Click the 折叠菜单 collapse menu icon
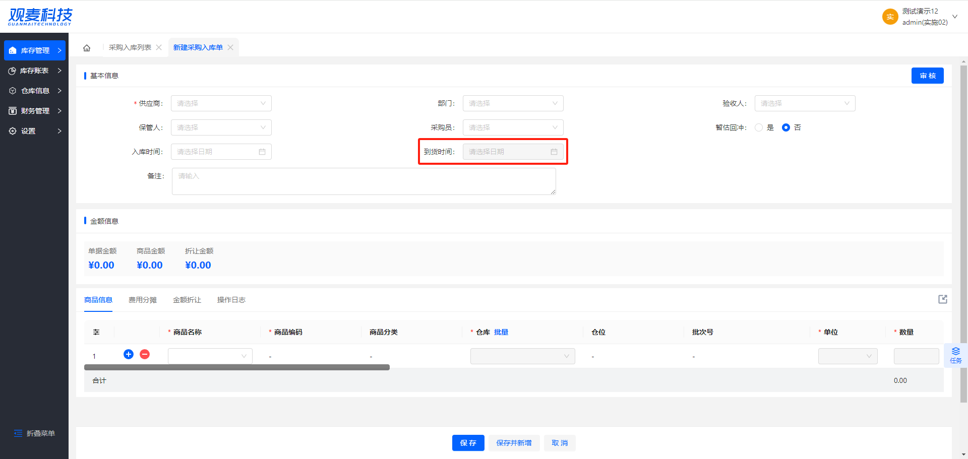 pos(18,433)
